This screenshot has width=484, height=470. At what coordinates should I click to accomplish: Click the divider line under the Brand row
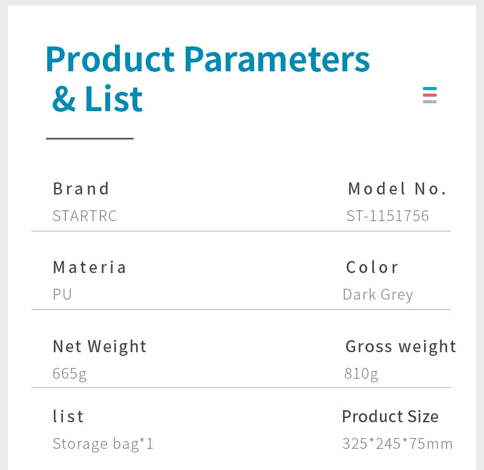(x=241, y=231)
